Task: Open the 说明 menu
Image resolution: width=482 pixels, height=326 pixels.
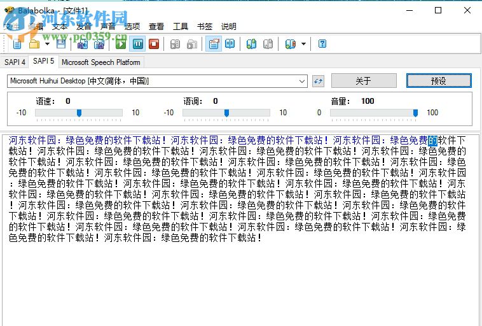Action: (229, 27)
